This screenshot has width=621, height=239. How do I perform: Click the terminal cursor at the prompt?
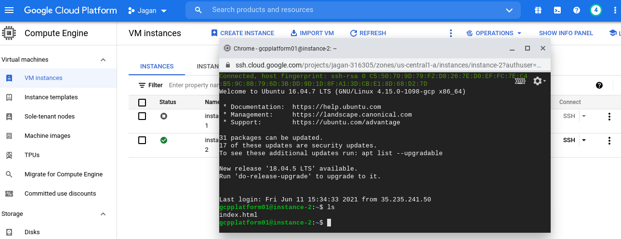(x=329, y=223)
